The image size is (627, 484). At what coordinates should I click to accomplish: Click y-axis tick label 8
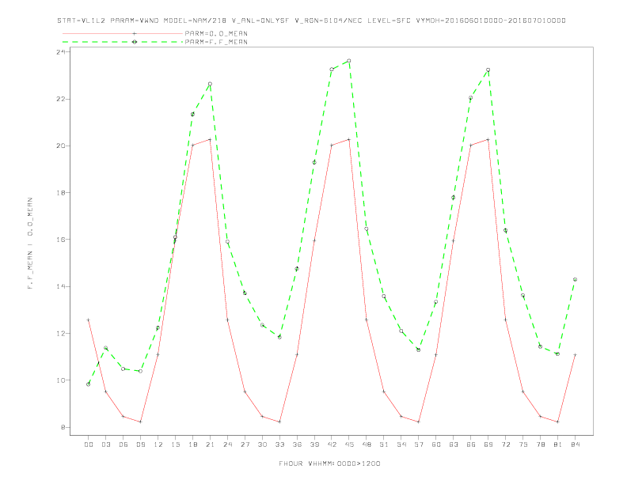[x=63, y=427]
